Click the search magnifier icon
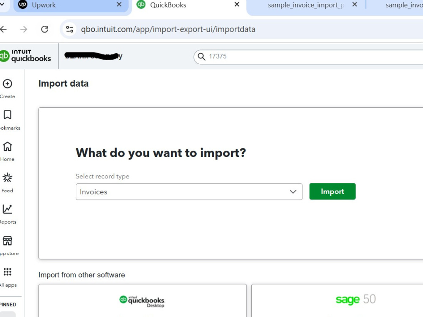Image resolution: width=423 pixels, height=317 pixels. [x=201, y=56]
